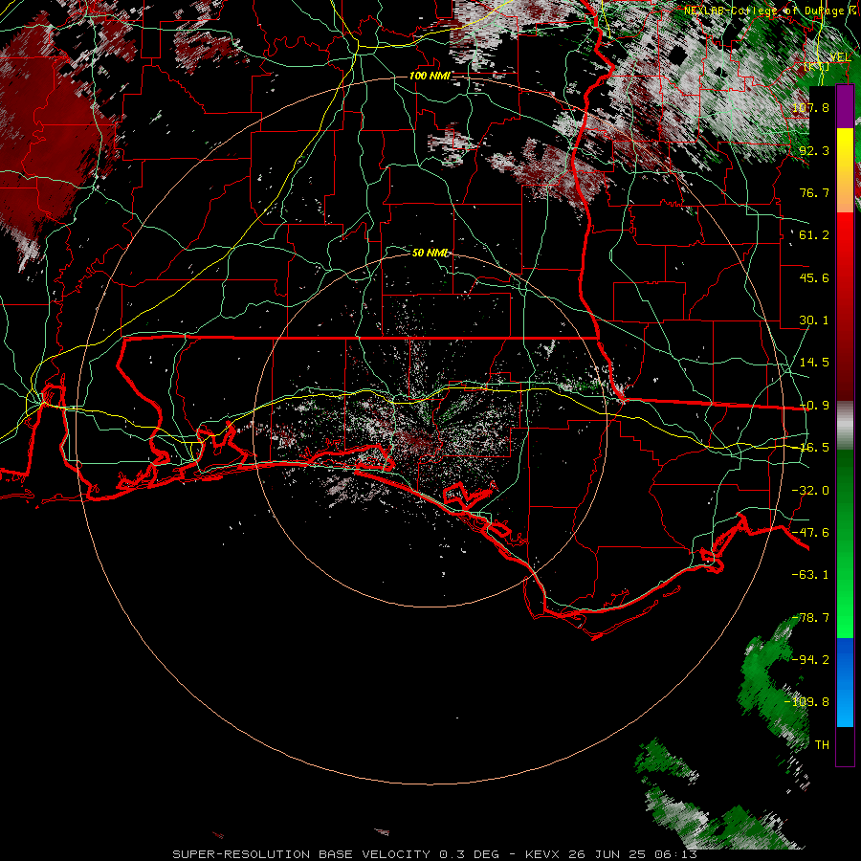Click the 100 NMI range ring label
Viewport: 861px width, 861px height.
[430, 76]
